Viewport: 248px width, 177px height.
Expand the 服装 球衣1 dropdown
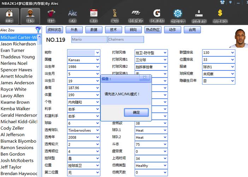[x=232, y=67]
